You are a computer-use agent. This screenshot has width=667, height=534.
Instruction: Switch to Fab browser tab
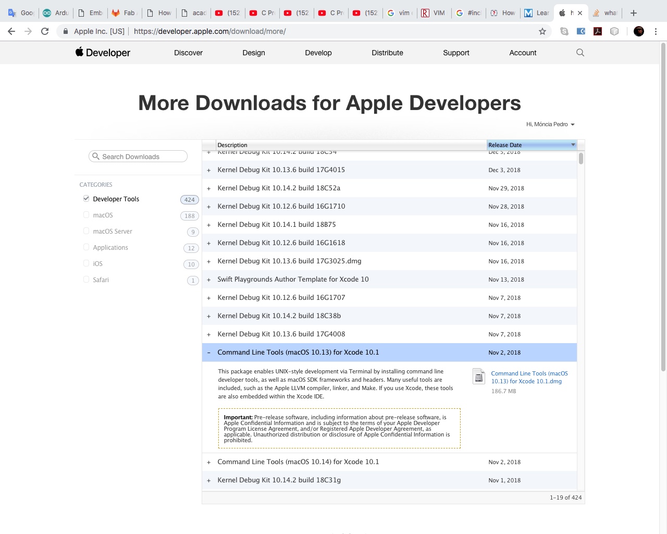pos(125,13)
